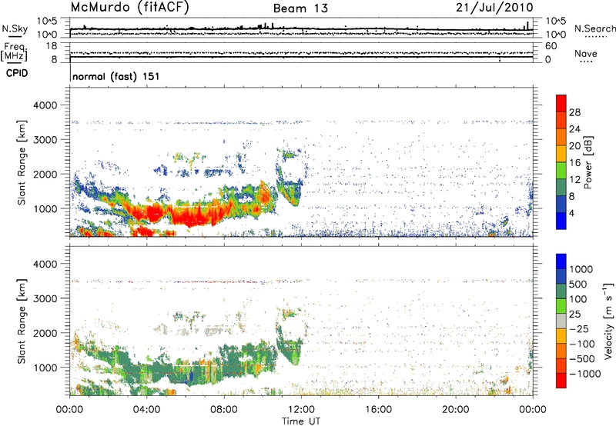Click the 60 label on right frequency axis
Viewport: 616px width, 426px height.
click(x=551, y=46)
